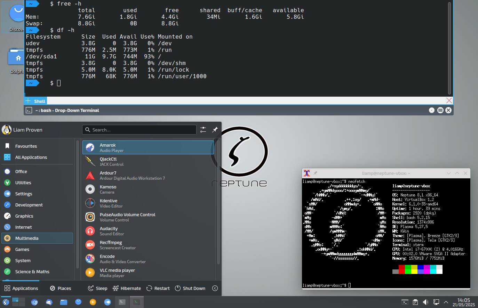The height and width of the screenshot is (308, 478).
Task: Open the Utilities category
Action: (37, 183)
